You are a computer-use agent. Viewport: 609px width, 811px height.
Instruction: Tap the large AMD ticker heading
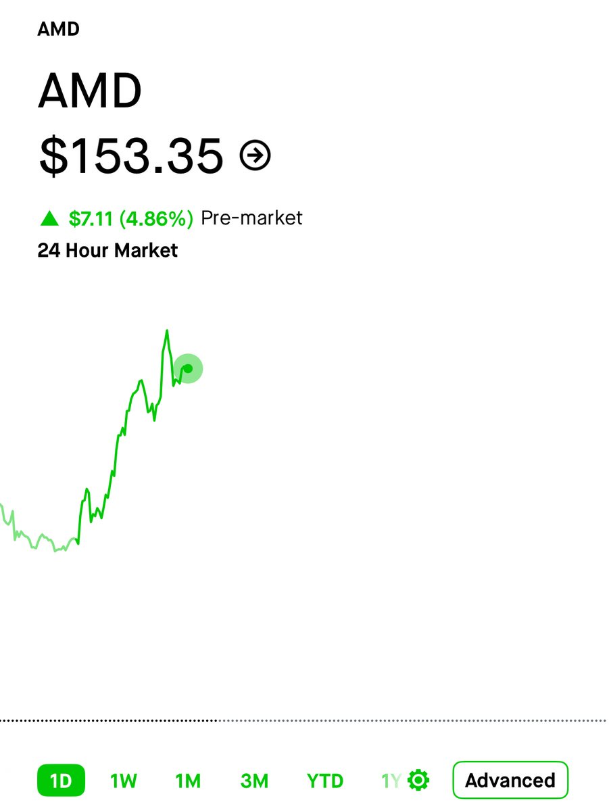pyautogui.click(x=90, y=91)
